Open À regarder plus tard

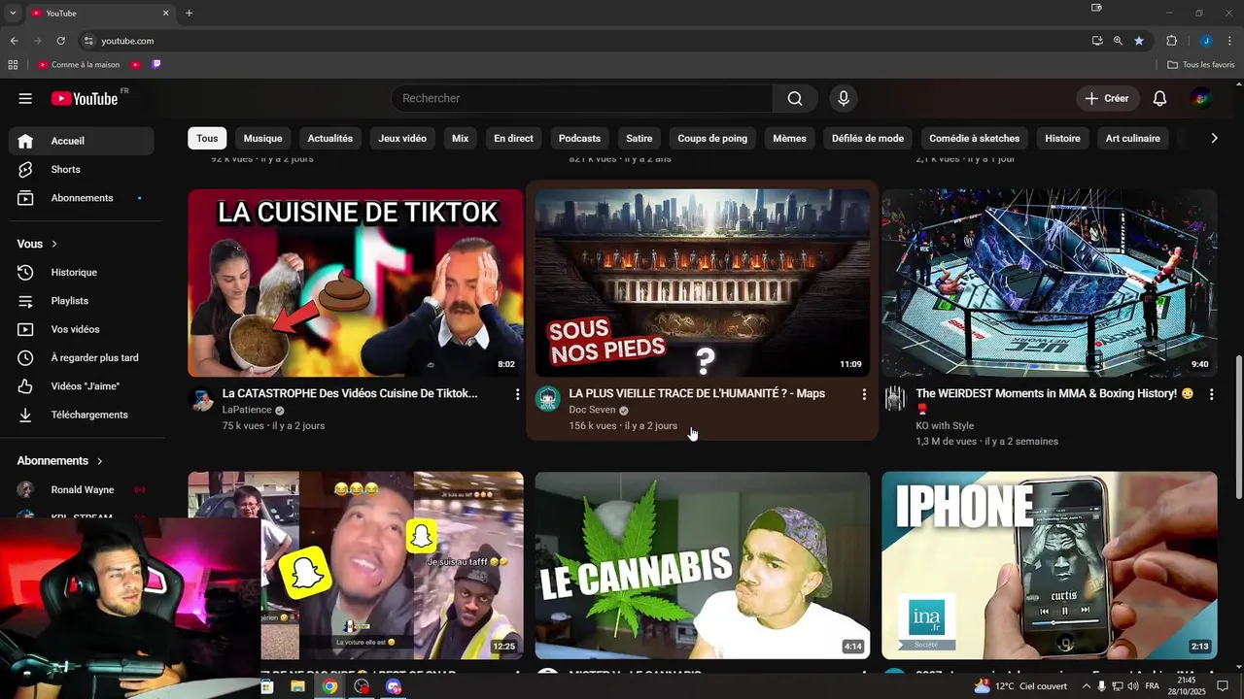82,358
